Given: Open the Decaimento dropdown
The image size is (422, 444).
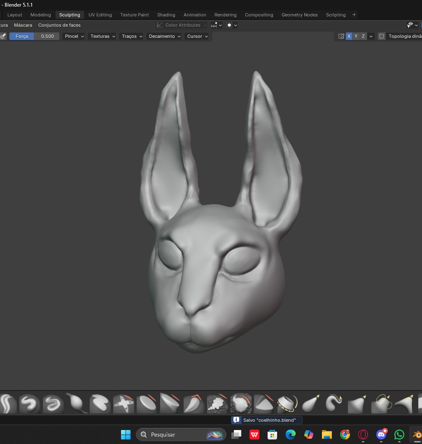Looking at the screenshot, I should coord(164,36).
